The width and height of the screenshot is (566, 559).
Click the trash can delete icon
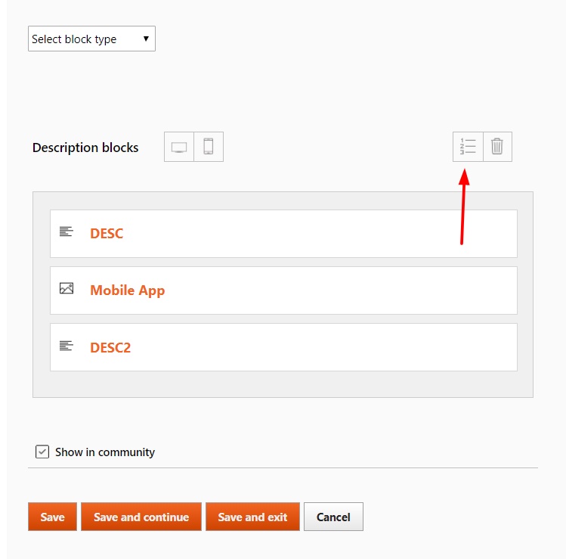[x=497, y=147]
